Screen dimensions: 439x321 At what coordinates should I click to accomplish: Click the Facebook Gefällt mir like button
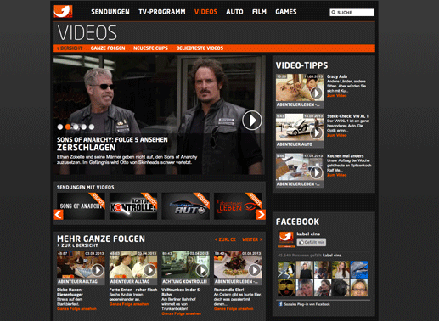312,242
